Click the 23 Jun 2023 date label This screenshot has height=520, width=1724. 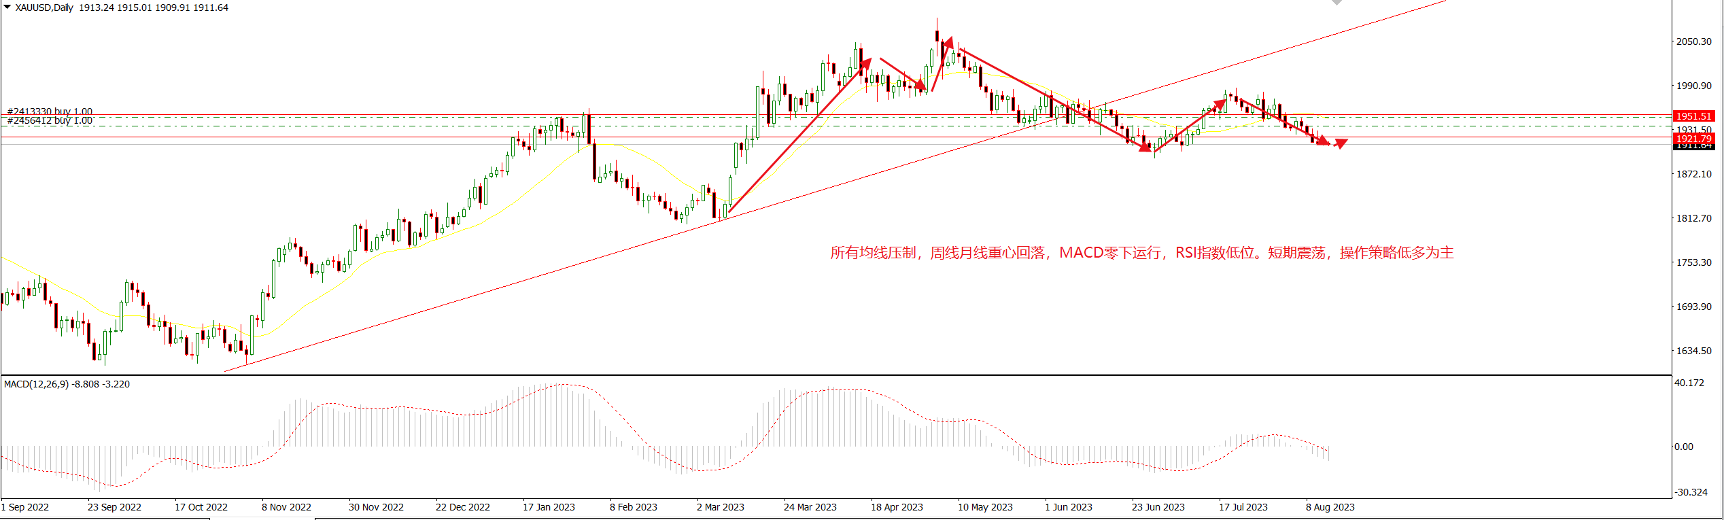click(x=1158, y=507)
